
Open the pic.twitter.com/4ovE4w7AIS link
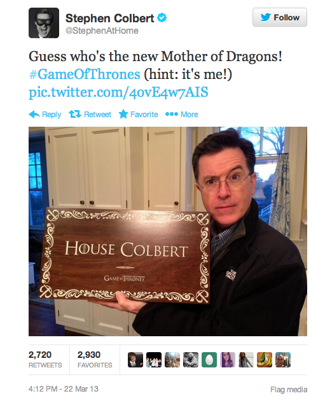118,92
